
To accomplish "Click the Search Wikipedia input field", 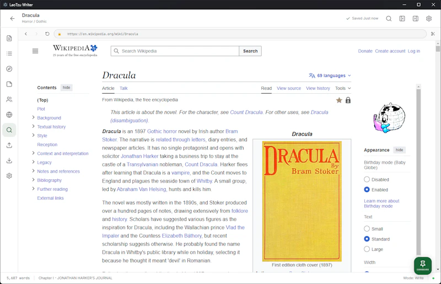I will [x=175, y=51].
